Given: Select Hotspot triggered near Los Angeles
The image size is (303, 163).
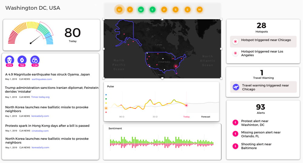Looking at the screenshot, I should point(262,53).
